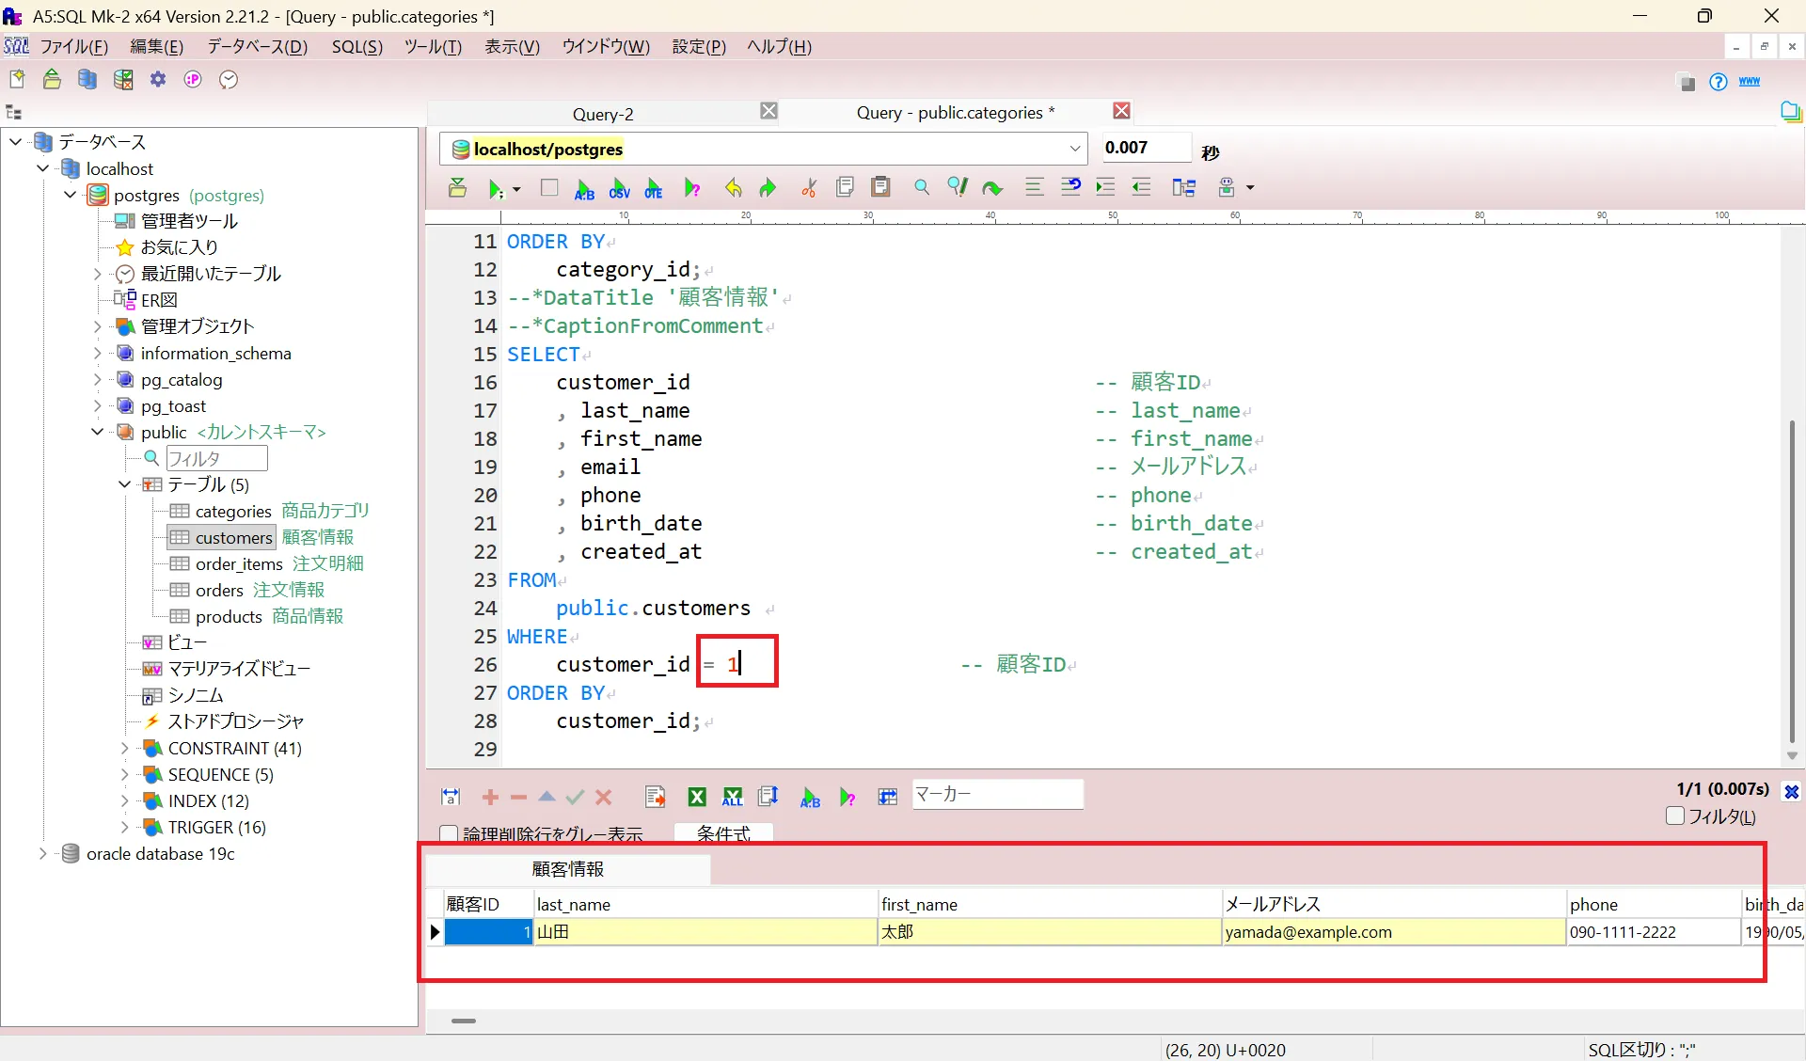Switch to the Query-2 tab
Viewport: 1806px width, 1061px height.
pyautogui.click(x=602, y=114)
